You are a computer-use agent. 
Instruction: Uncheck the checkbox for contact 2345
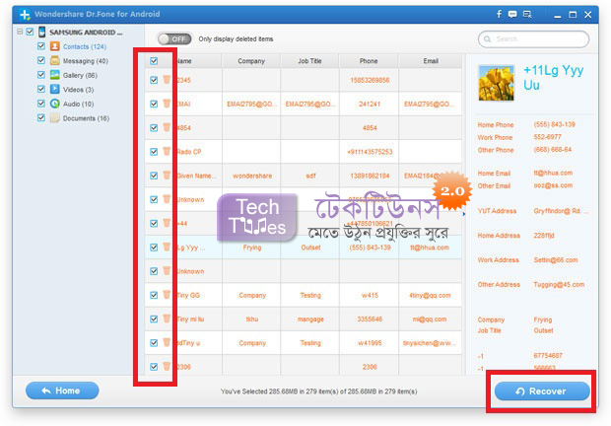pos(154,80)
